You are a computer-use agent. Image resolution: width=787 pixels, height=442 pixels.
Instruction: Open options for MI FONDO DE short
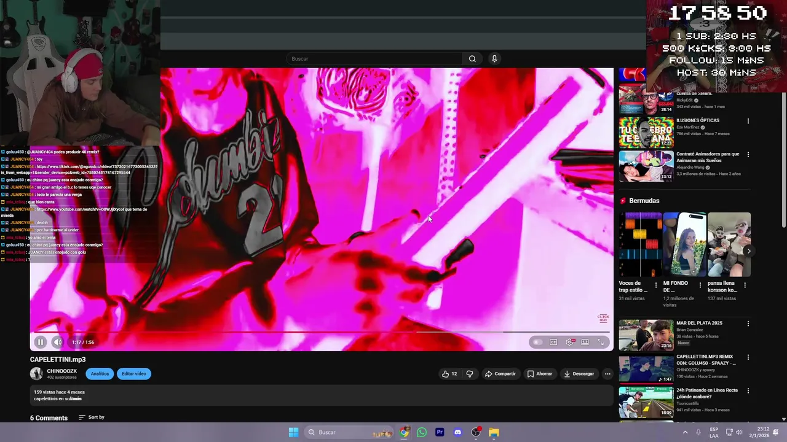pos(700,285)
